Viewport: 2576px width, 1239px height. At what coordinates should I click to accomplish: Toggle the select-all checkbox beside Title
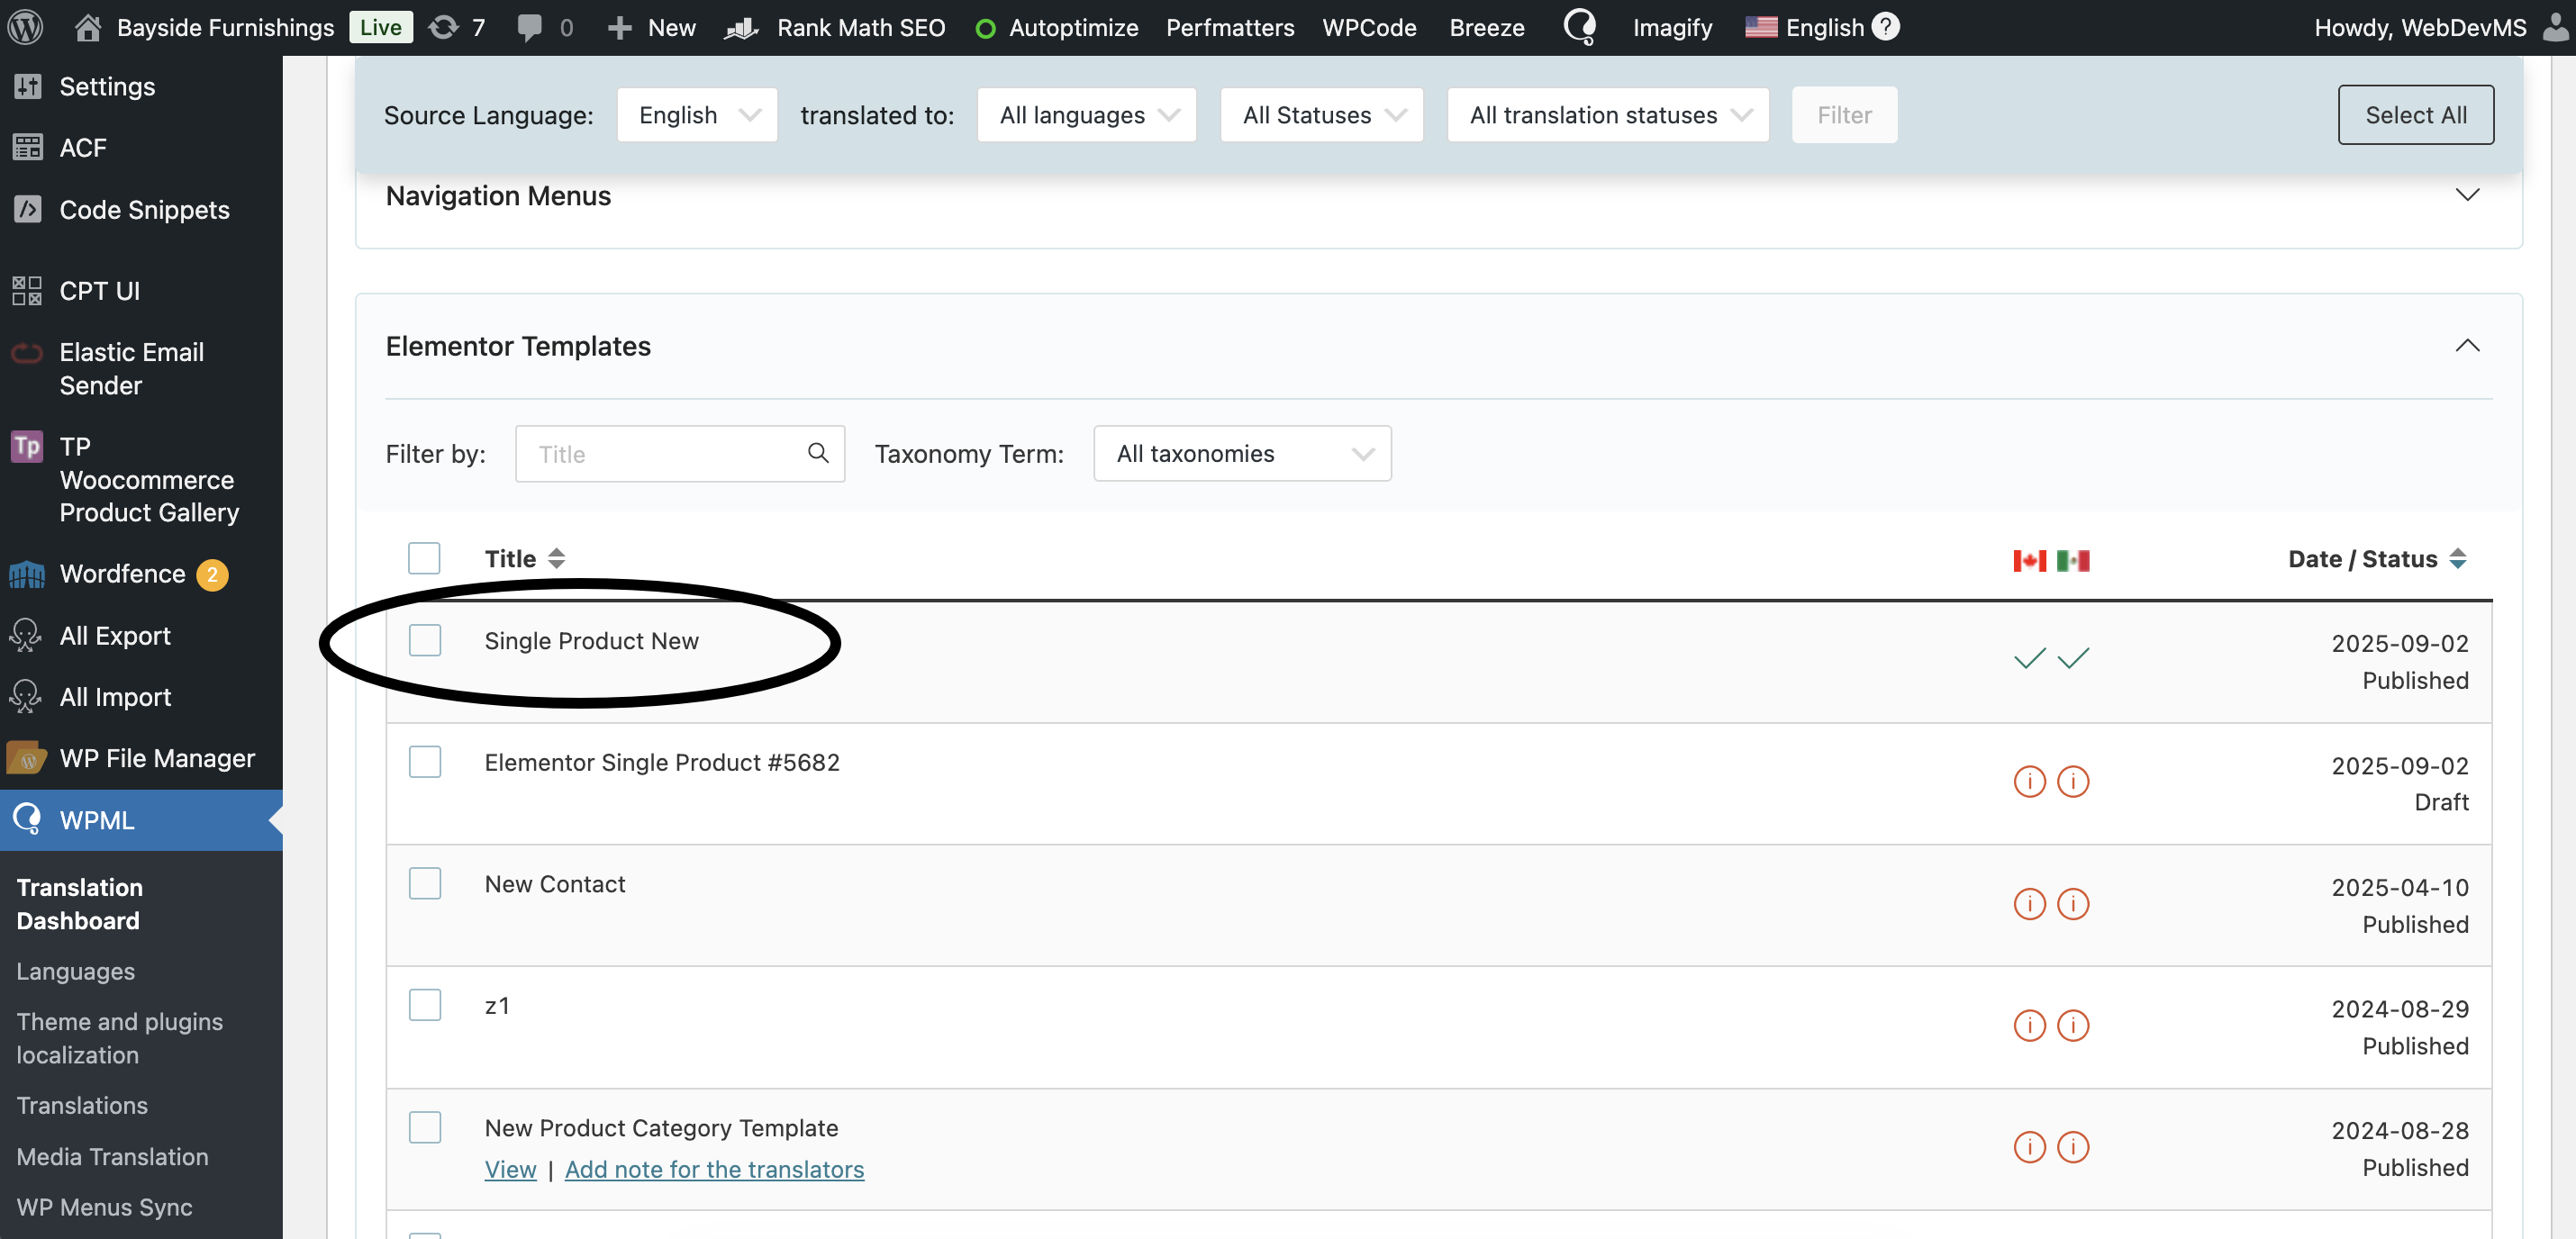[x=424, y=558]
